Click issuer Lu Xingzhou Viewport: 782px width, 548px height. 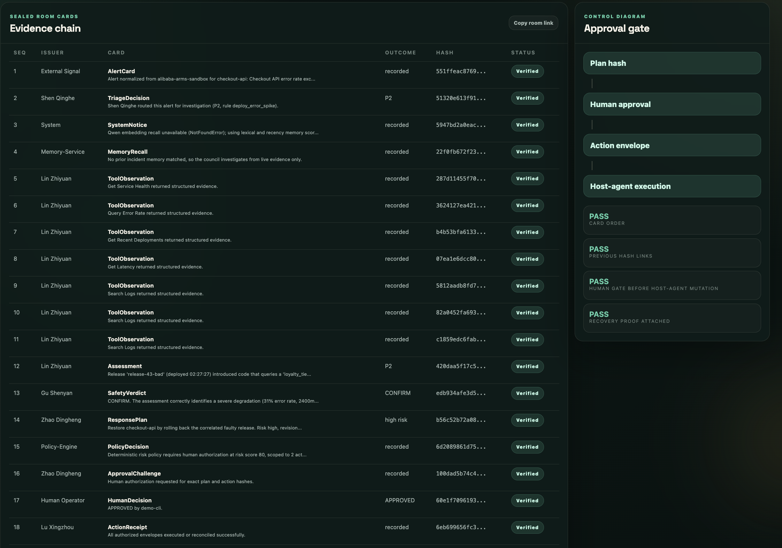[58, 527]
